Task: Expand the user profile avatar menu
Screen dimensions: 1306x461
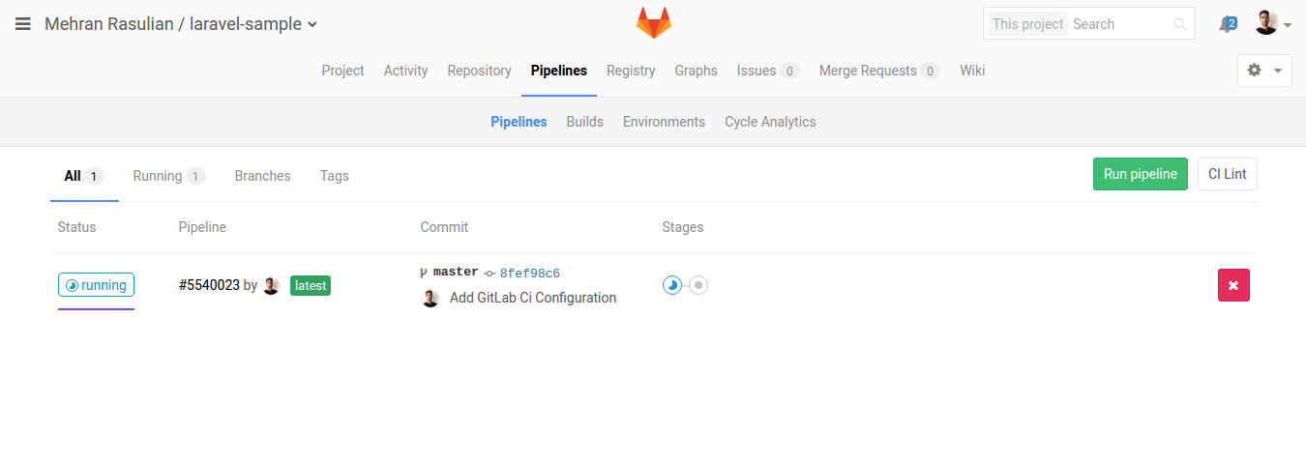Action: pyautogui.click(x=1273, y=24)
